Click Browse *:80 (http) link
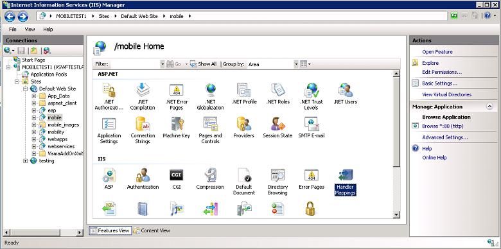 point(443,126)
